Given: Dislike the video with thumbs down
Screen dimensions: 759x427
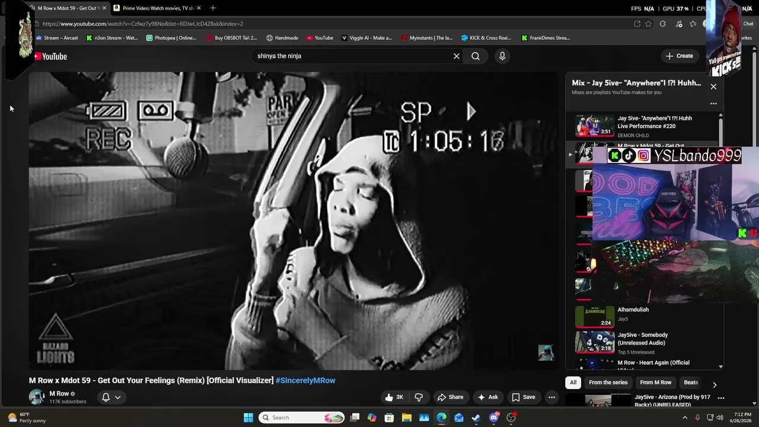Looking at the screenshot, I should tap(419, 397).
